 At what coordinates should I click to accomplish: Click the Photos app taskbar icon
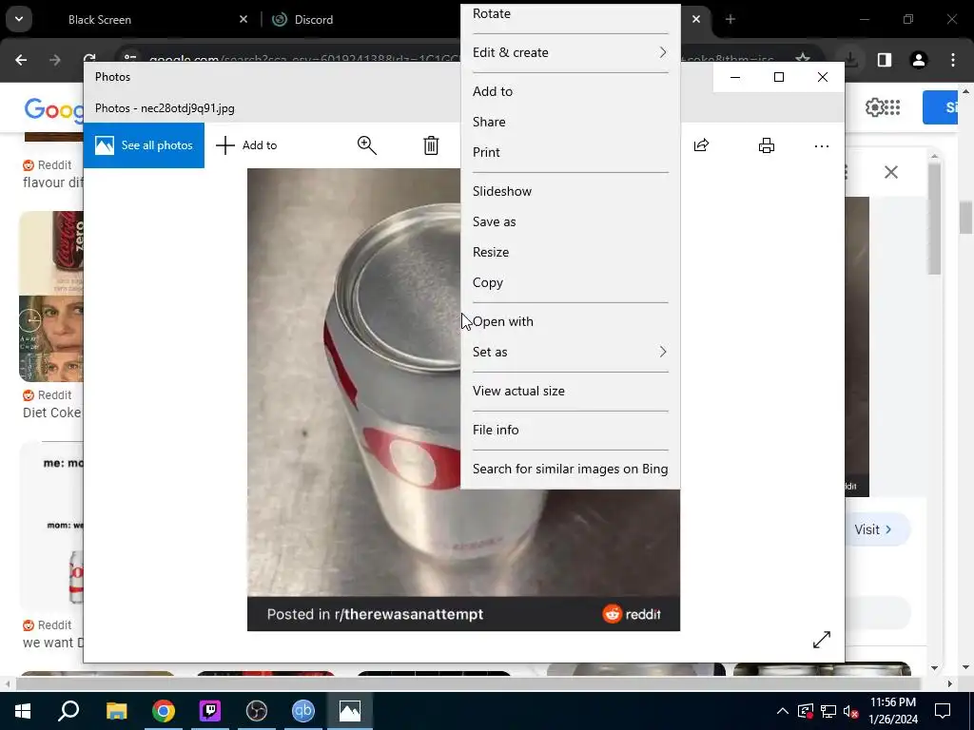[350, 711]
